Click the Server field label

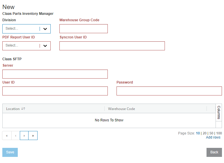tap(8, 65)
